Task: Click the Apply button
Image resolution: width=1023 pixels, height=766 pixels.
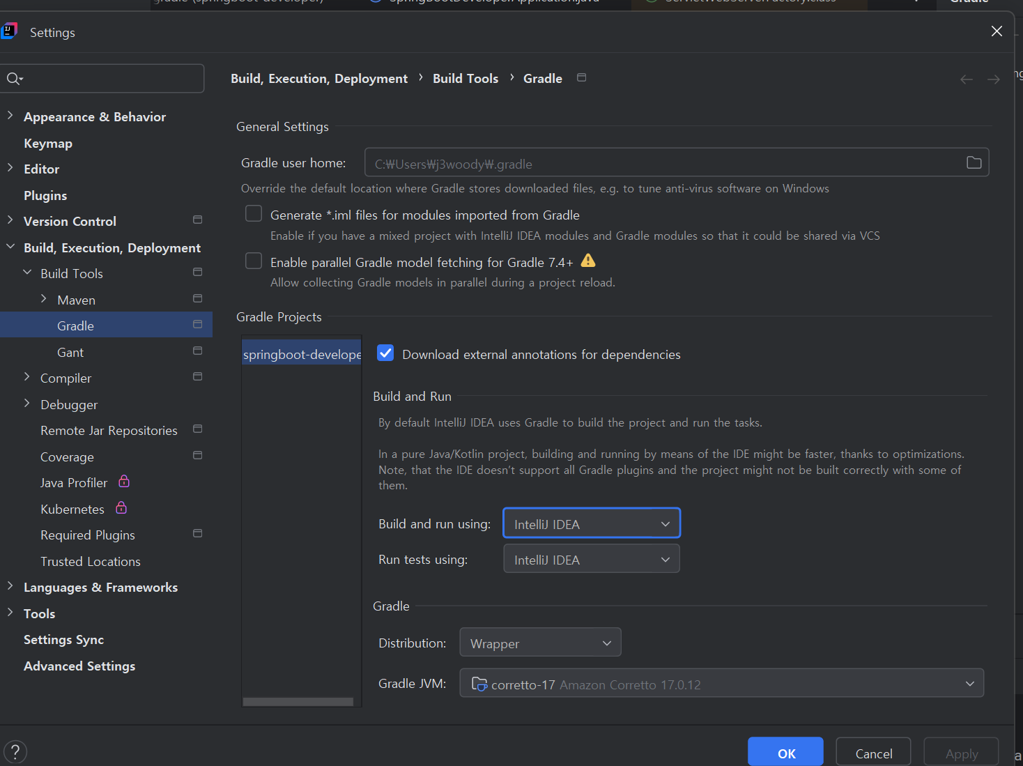Action: (x=962, y=753)
